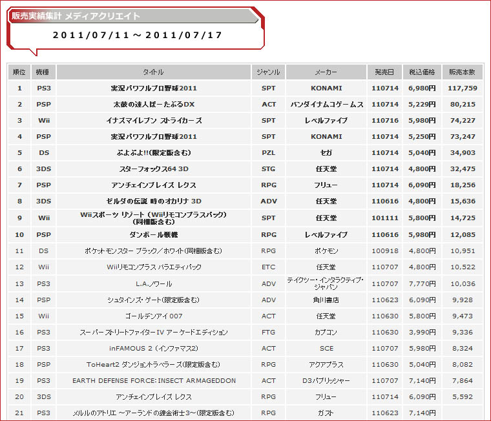Click title ゼルダの伝説 時のオカリナ 3D
This screenshot has width=491, height=421.
tap(154, 201)
